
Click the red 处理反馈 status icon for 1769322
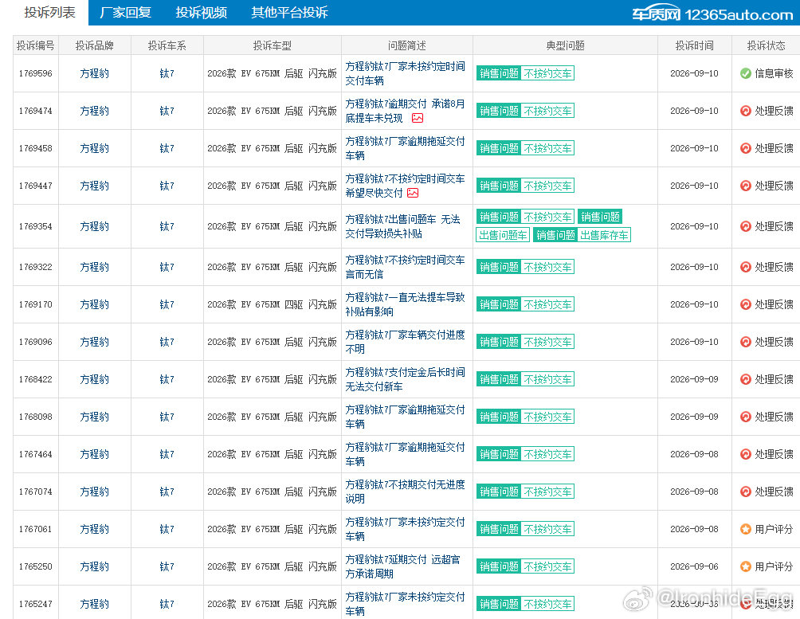click(745, 267)
